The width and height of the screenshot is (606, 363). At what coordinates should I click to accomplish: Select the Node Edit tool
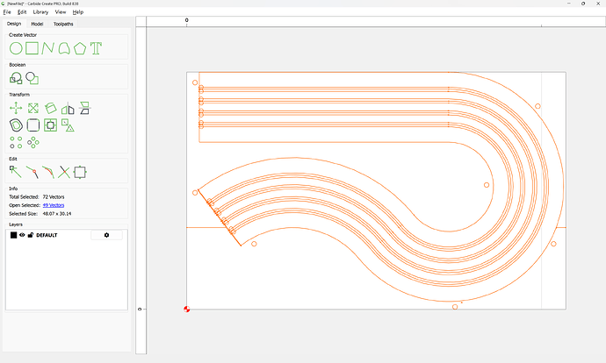pyautogui.click(x=16, y=172)
